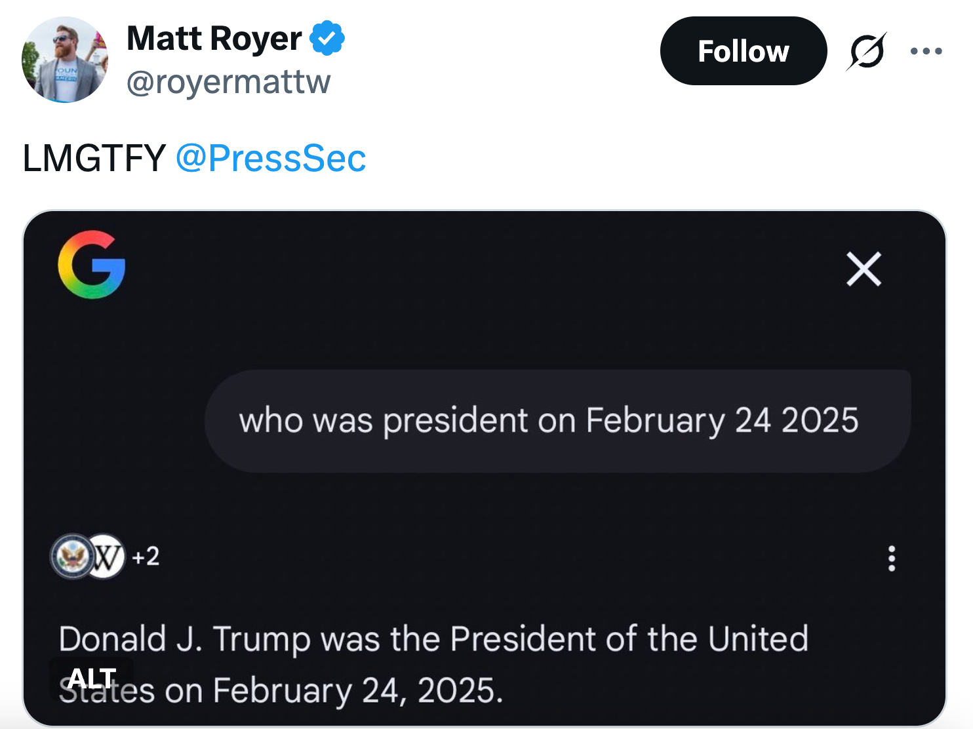The height and width of the screenshot is (729, 973).
Task: Dismiss the AI overview with the X icon
Action: (x=864, y=269)
